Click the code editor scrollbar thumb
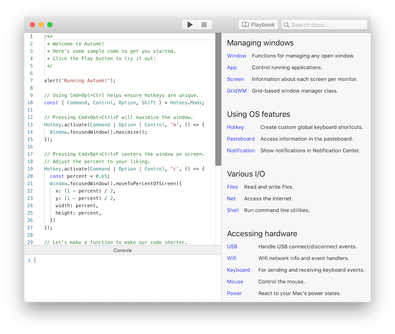Viewport: 395px width, 334px height. (x=218, y=99)
